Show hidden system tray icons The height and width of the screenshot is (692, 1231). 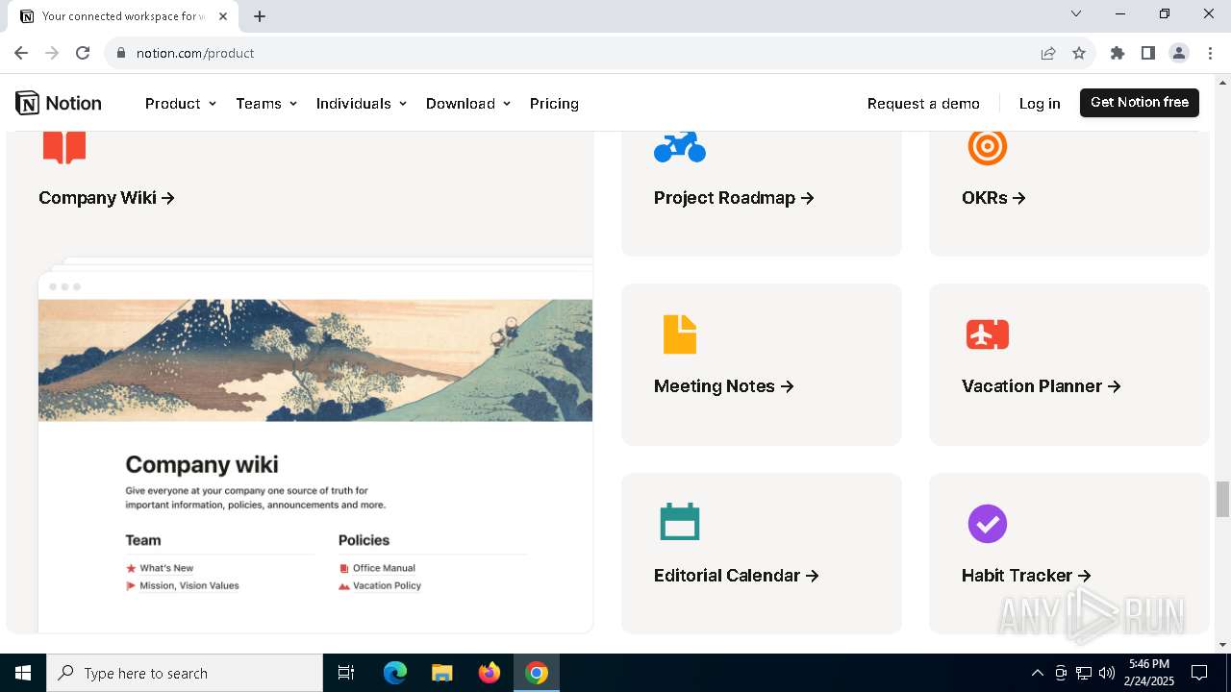pos(1037,673)
